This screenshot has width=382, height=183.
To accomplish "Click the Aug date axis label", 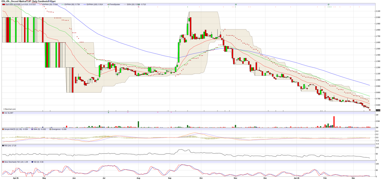I will [139, 178].
